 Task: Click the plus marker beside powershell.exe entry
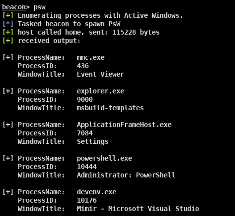pos(8,158)
